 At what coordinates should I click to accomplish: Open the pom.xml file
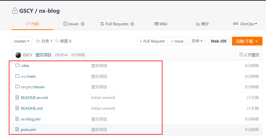(x=28, y=130)
